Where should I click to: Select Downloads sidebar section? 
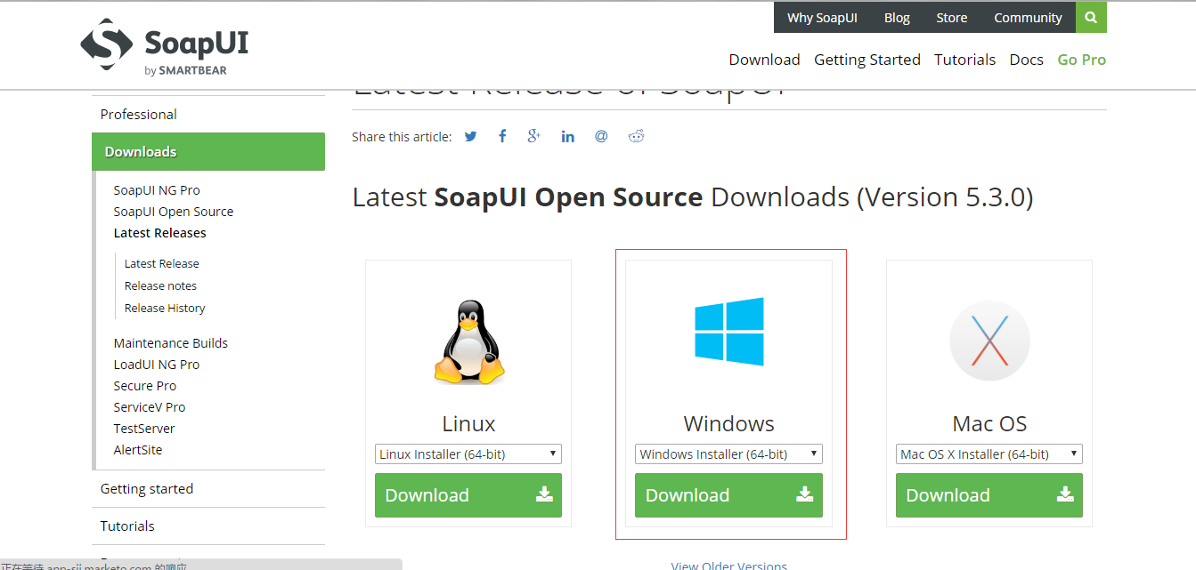(x=208, y=151)
